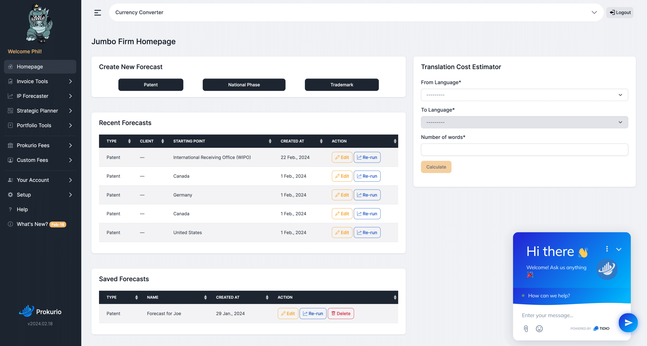Click the Setup gear icon
This screenshot has width=647, height=346.
tap(10, 194)
